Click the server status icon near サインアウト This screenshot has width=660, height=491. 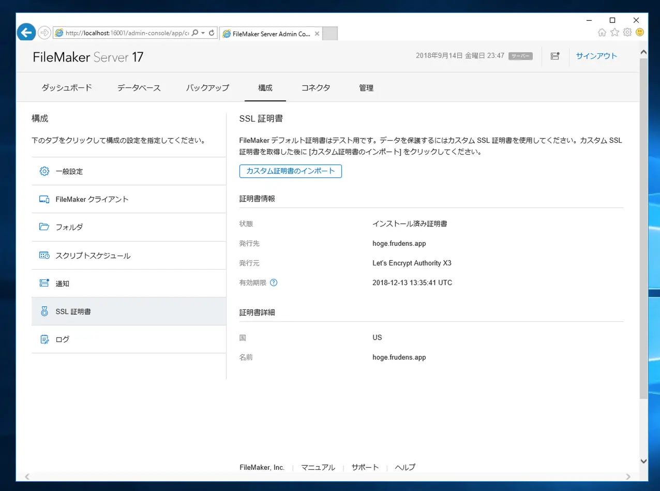tap(554, 56)
